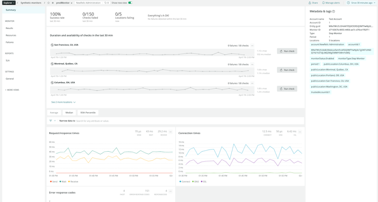378x202 pixels.
Task: Toggle DNS series in chart legend
Action: coord(195,181)
